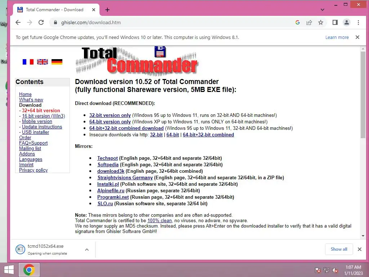Close the Total Commander - Download tab

(94, 10)
